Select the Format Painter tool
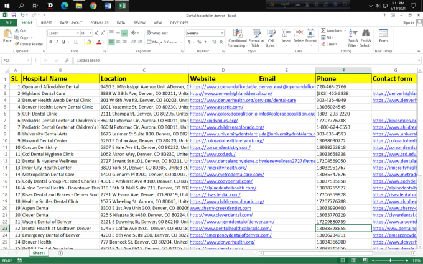Viewport: 423px width, 264px height. tap(29, 44)
